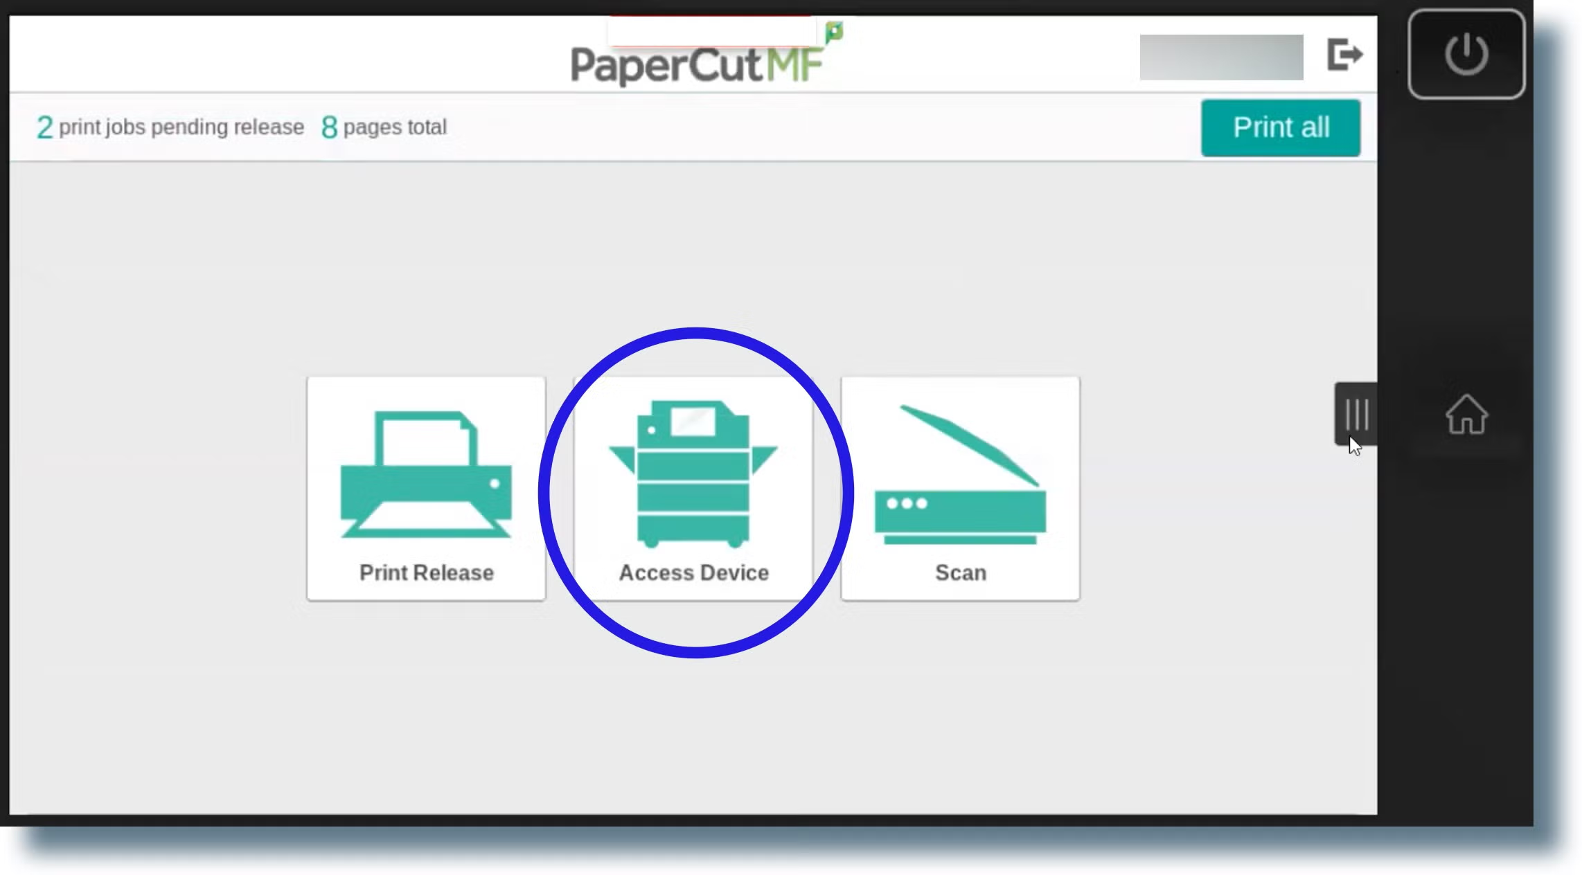Viewport: 1582px width, 875px height.
Task: Tap the copier icon for Access Device
Action: tap(693, 473)
